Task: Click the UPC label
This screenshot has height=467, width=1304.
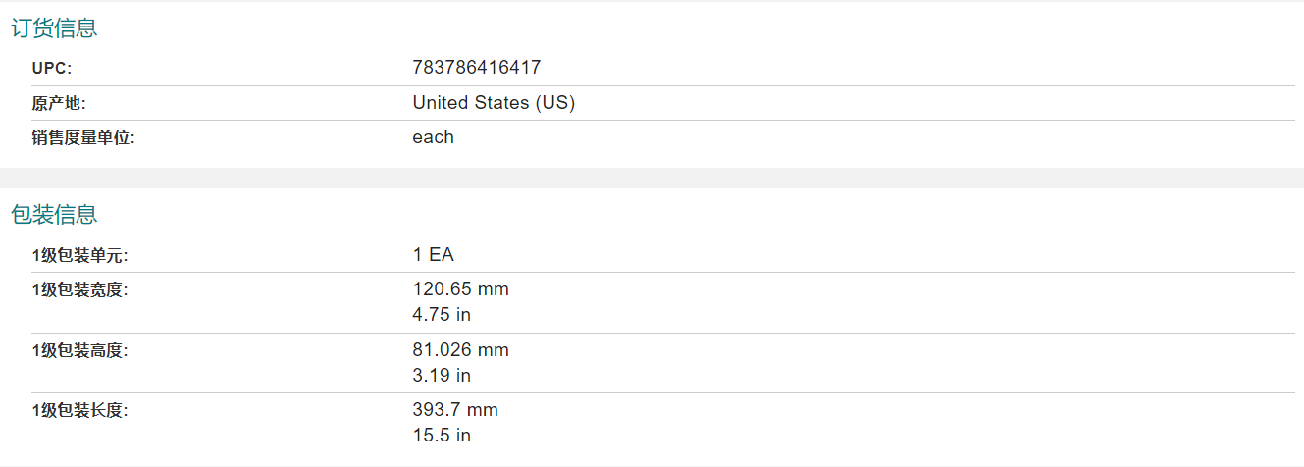Action: point(52,68)
